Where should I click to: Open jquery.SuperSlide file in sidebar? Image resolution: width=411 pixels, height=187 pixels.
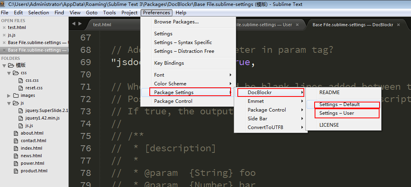click(47, 111)
